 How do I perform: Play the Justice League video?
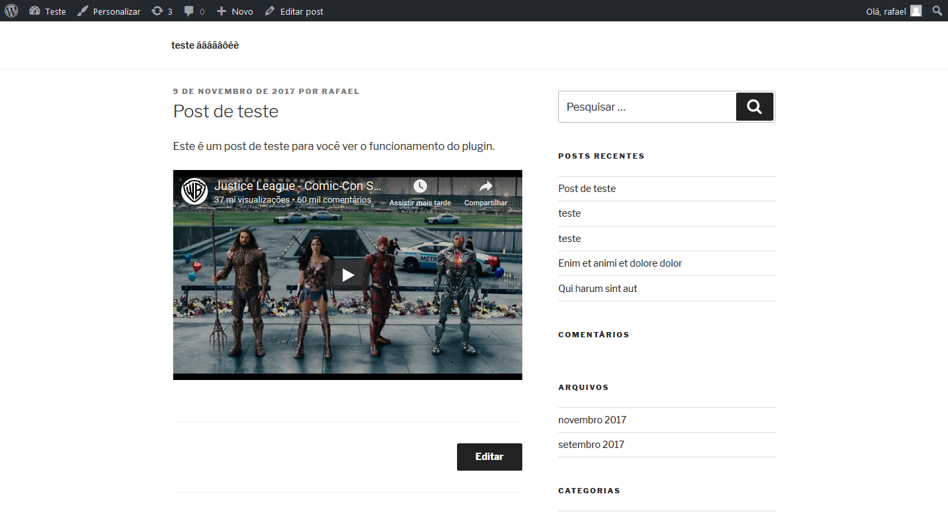[348, 275]
